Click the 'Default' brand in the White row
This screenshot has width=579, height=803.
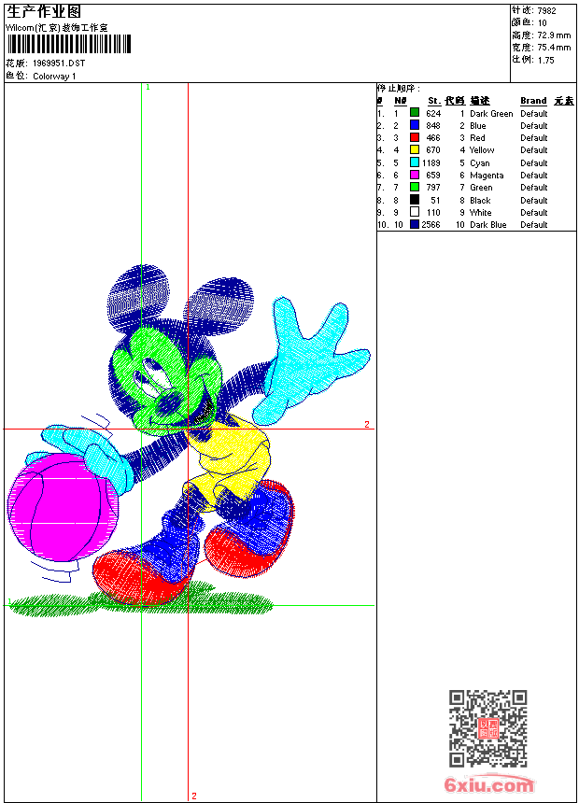pos(533,213)
